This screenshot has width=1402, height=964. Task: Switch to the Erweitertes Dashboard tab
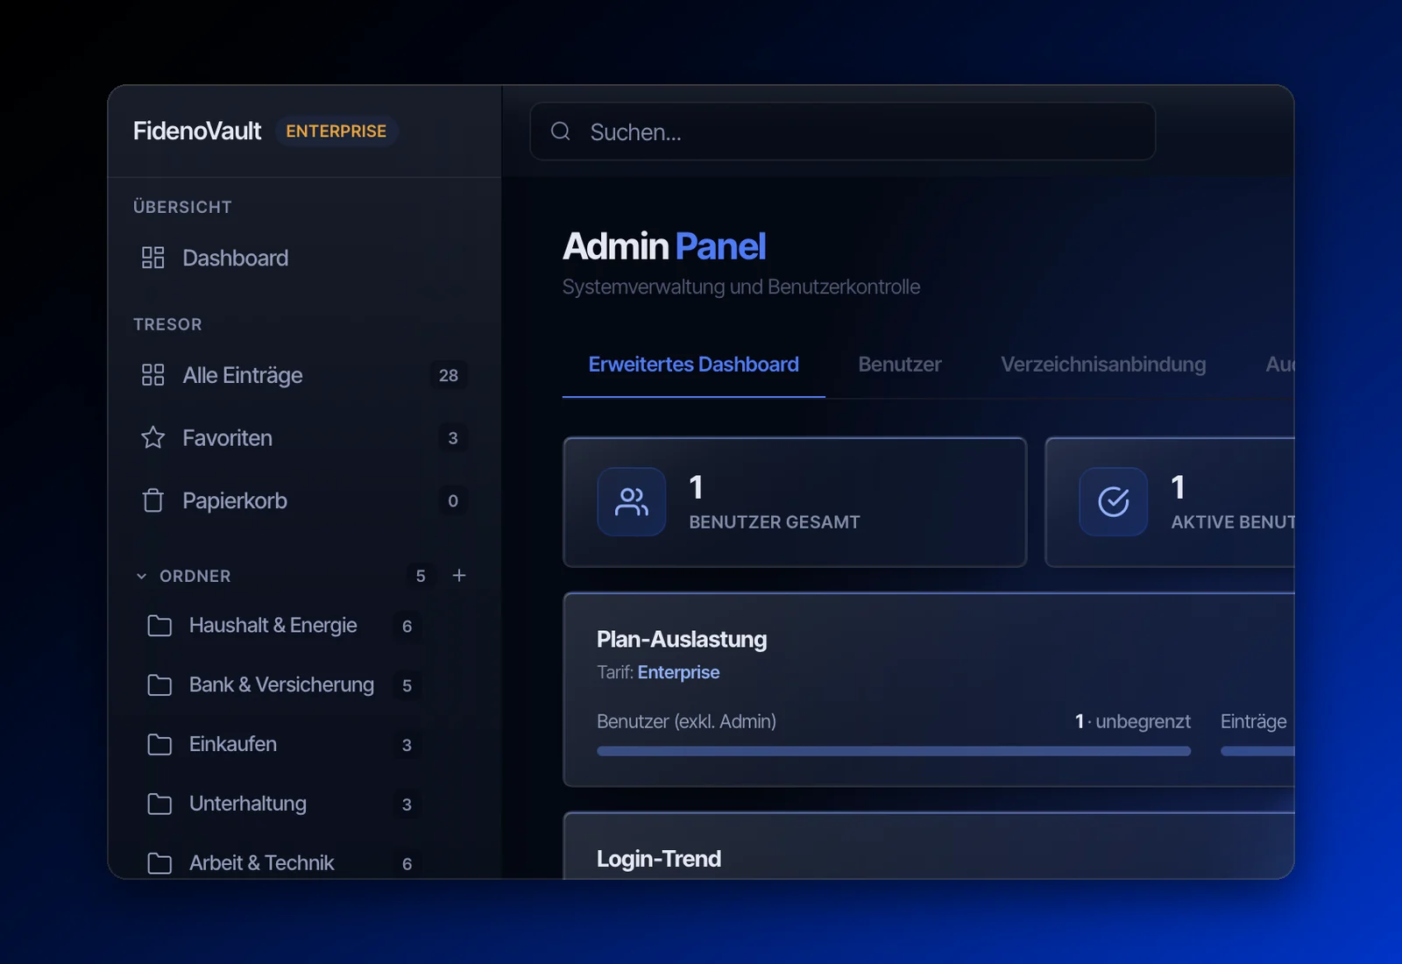point(693,365)
